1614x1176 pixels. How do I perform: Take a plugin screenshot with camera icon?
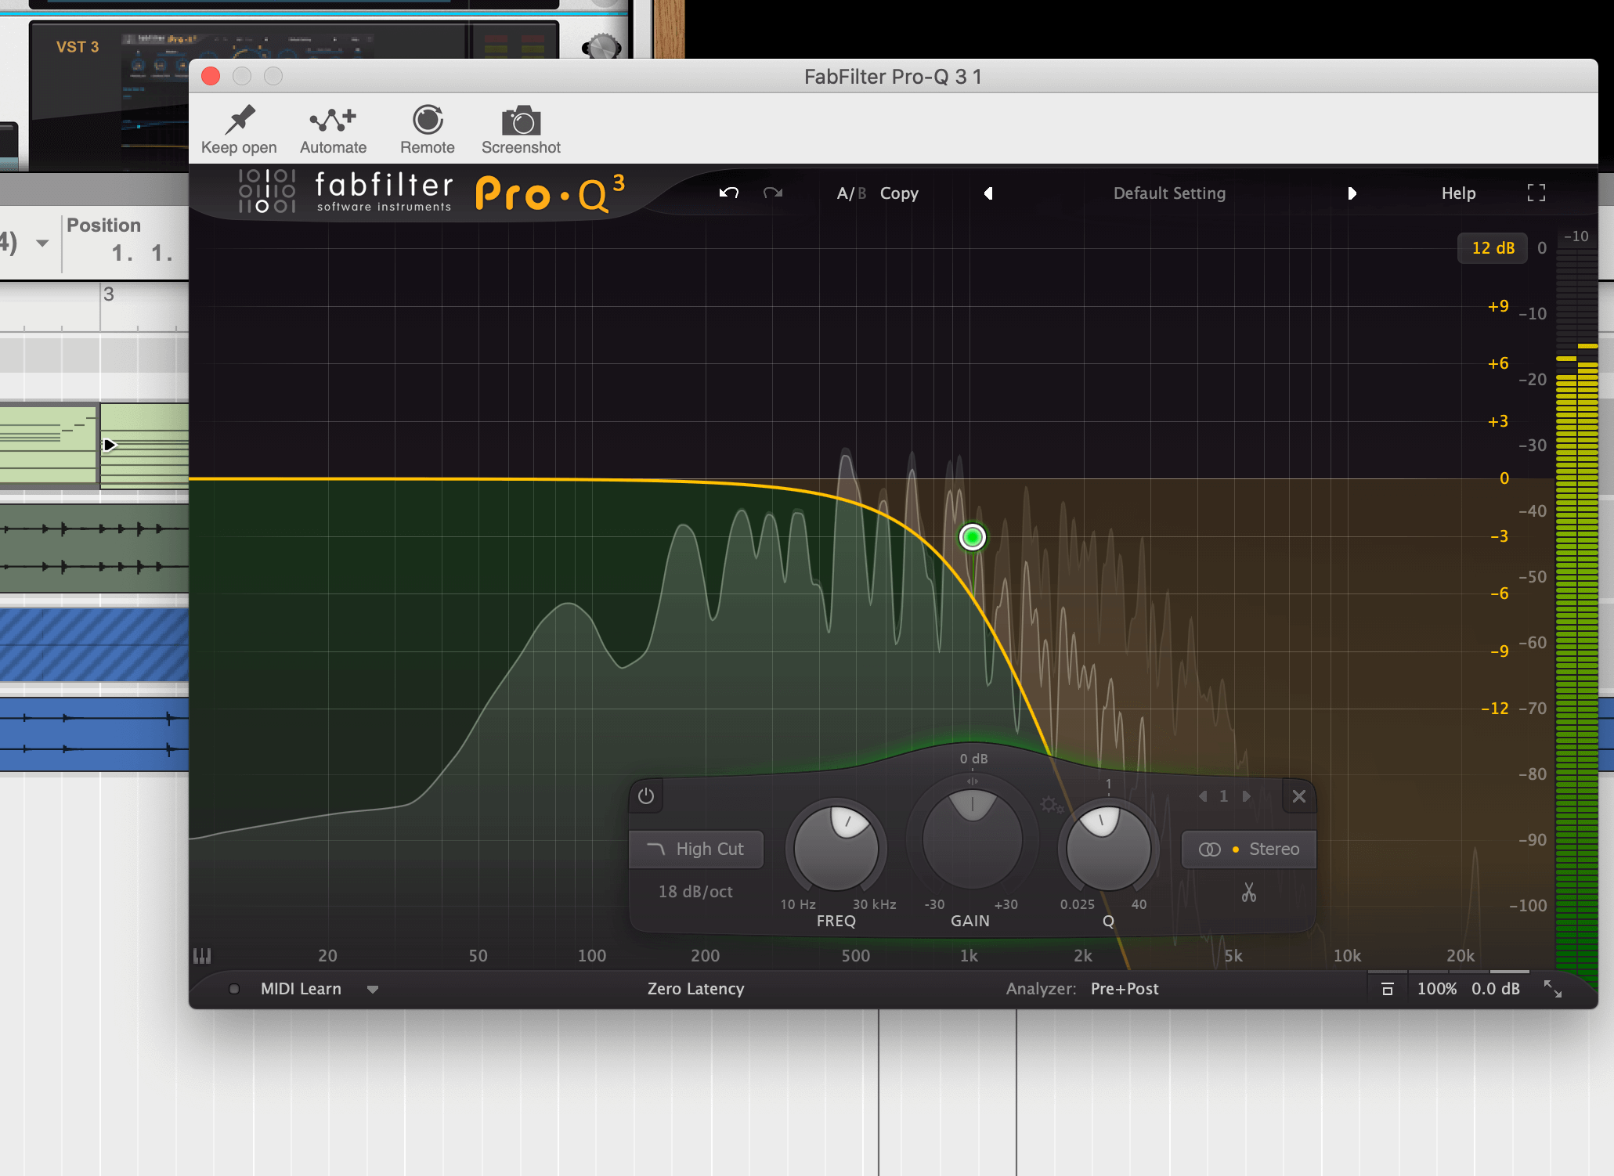[x=521, y=121]
